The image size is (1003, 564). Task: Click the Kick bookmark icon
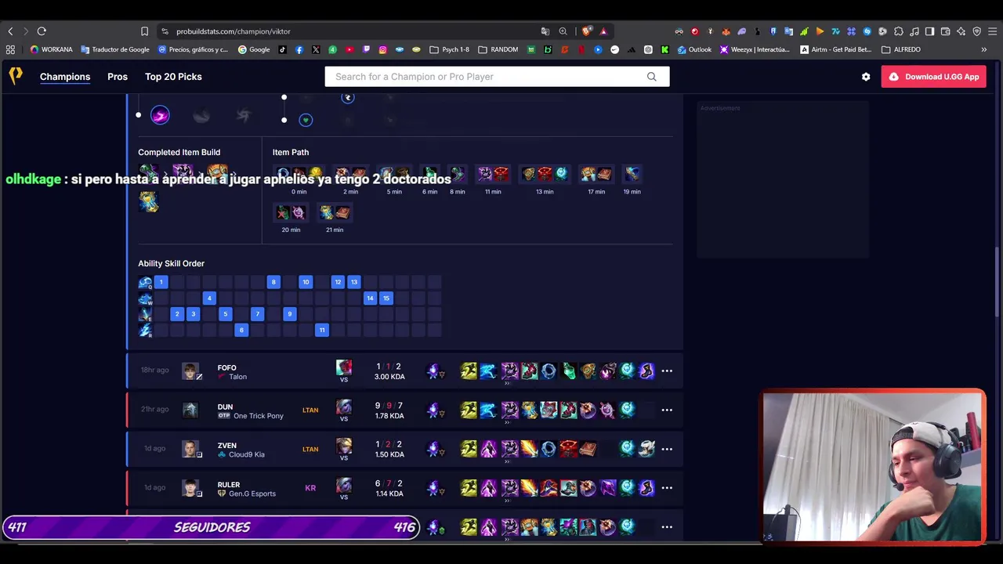click(664, 49)
